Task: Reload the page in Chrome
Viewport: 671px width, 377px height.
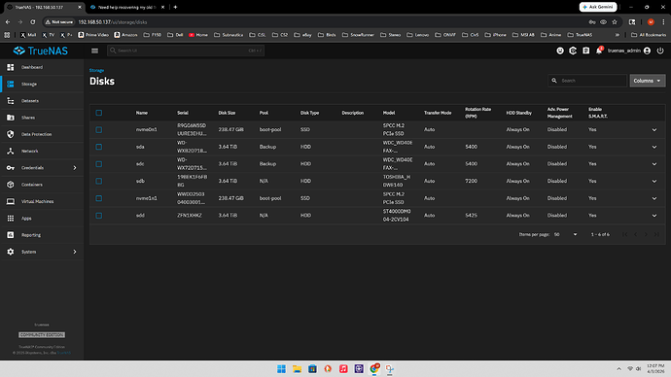Action: 33,21
